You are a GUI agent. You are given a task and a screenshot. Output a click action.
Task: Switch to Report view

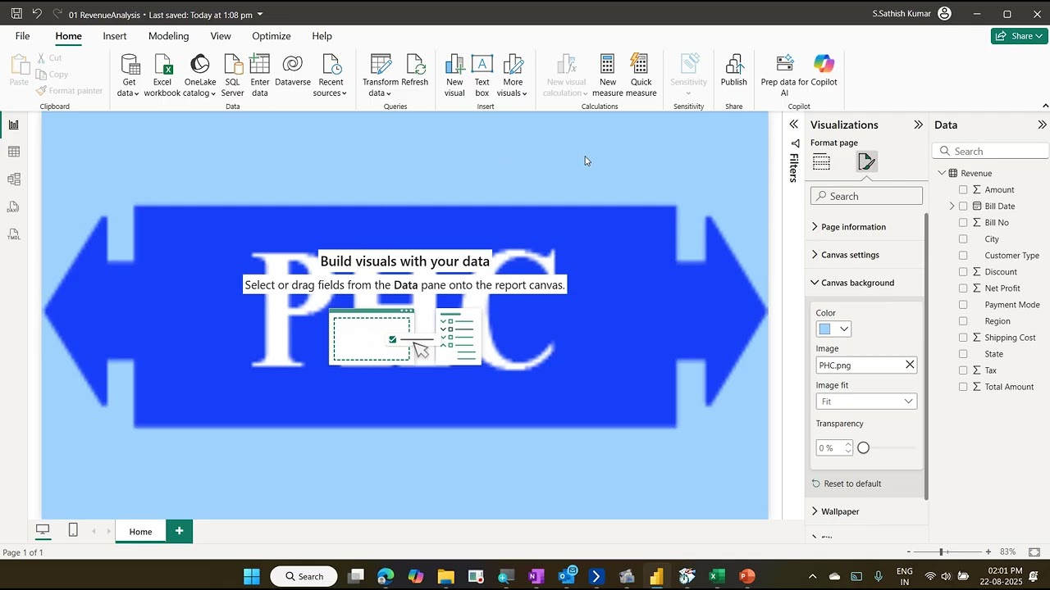[14, 125]
